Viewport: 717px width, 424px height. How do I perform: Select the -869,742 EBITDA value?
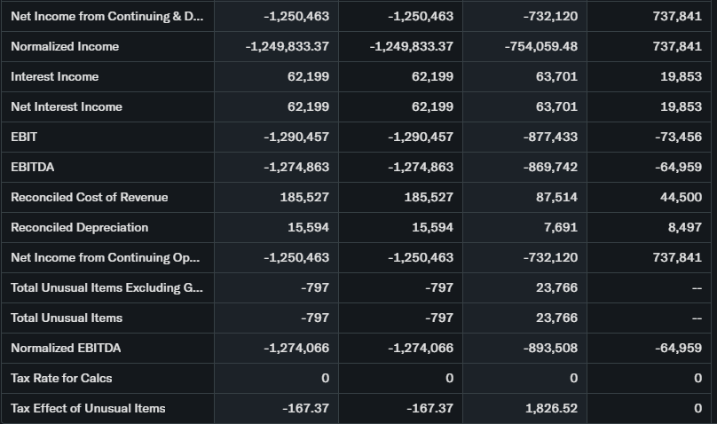pos(550,167)
